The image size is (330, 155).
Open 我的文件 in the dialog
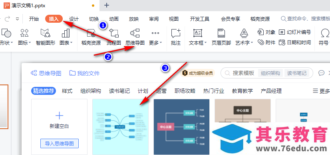(84, 73)
